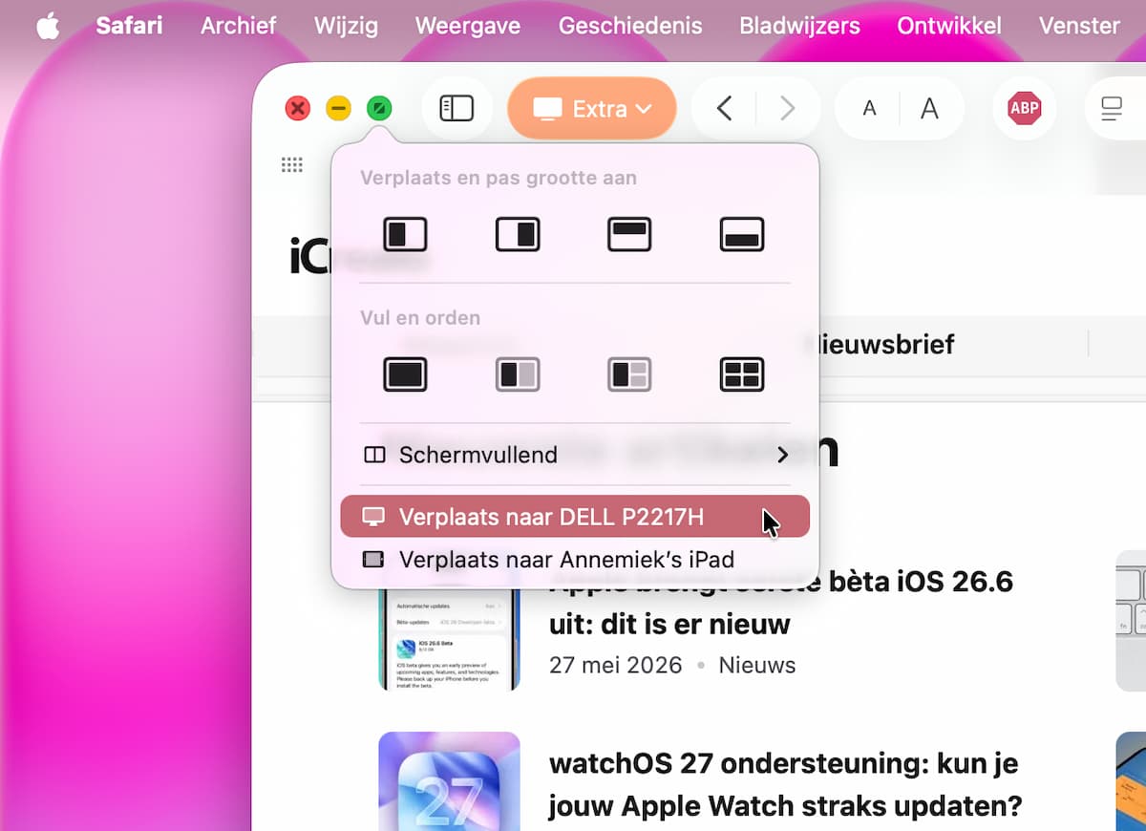Click the green zoom window button

coord(379,108)
